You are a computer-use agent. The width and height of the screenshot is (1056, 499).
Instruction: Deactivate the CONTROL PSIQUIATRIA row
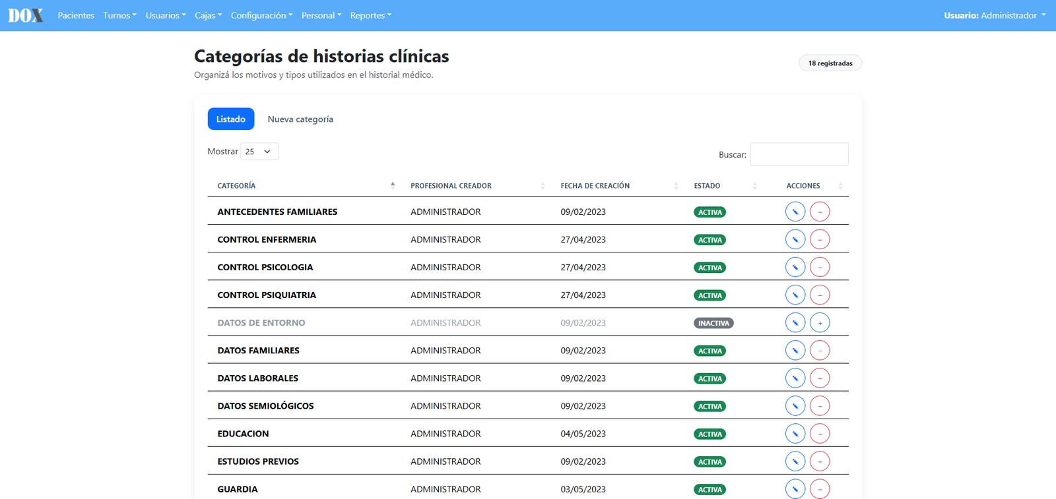click(x=820, y=295)
